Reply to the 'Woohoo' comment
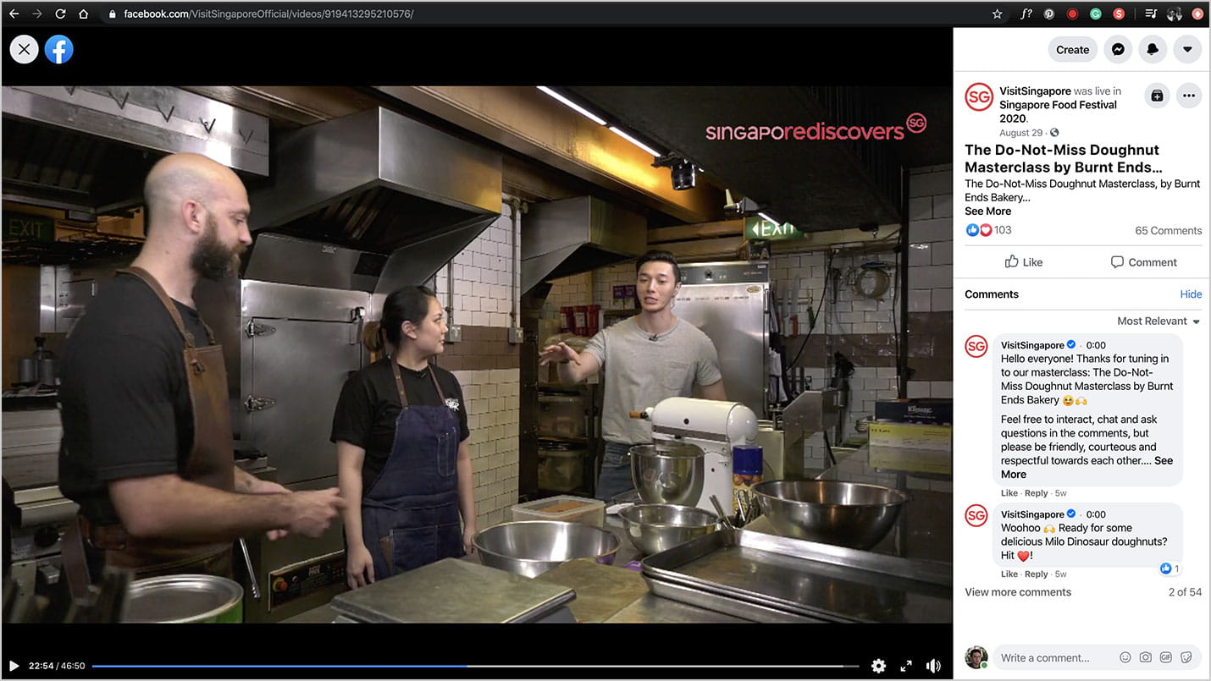Screen dimensions: 1211x681 point(1036,574)
